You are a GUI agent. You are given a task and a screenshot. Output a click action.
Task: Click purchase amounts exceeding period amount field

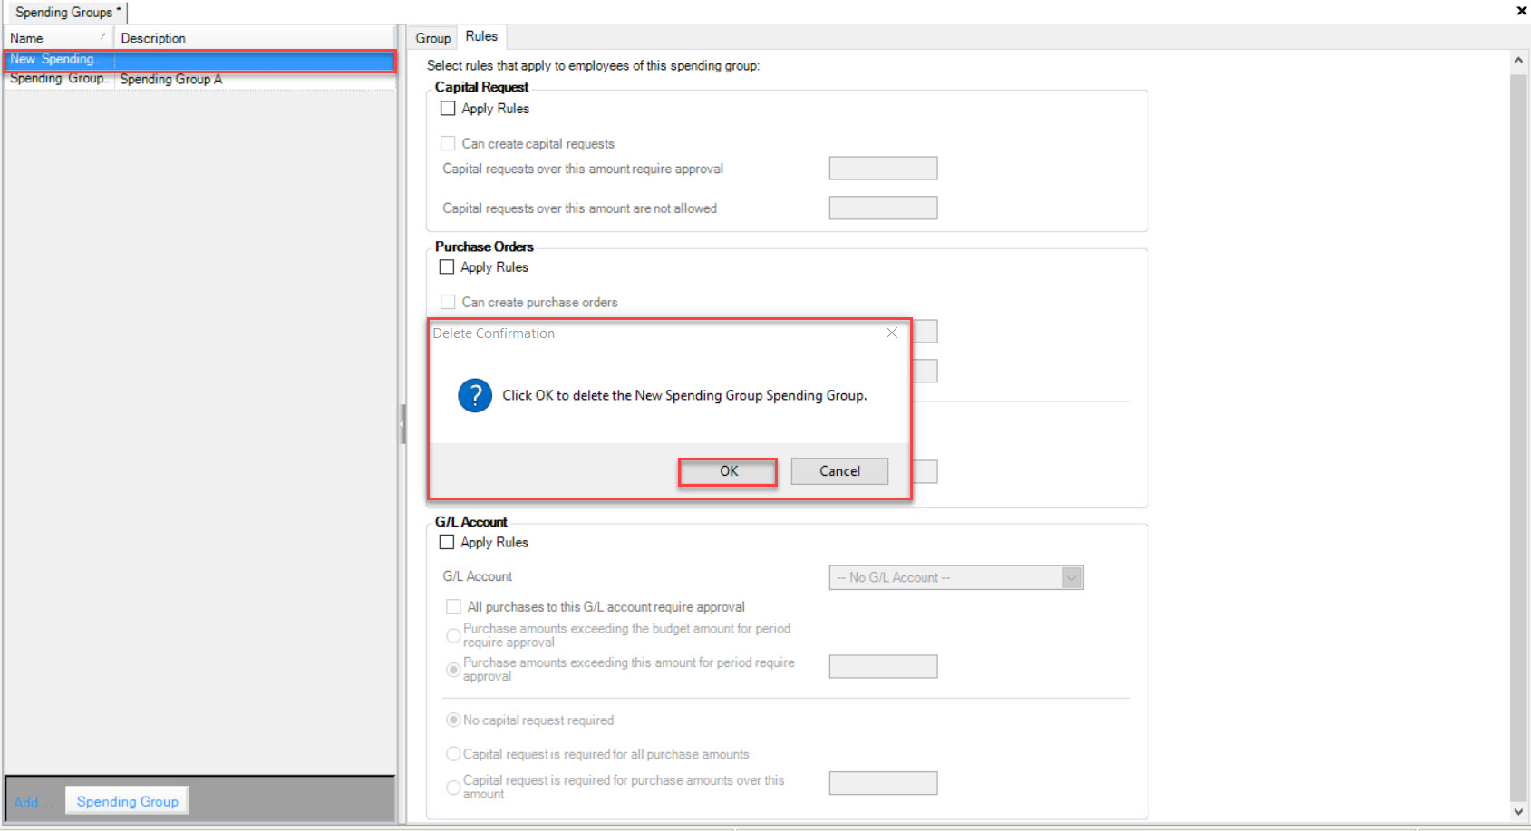(883, 667)
